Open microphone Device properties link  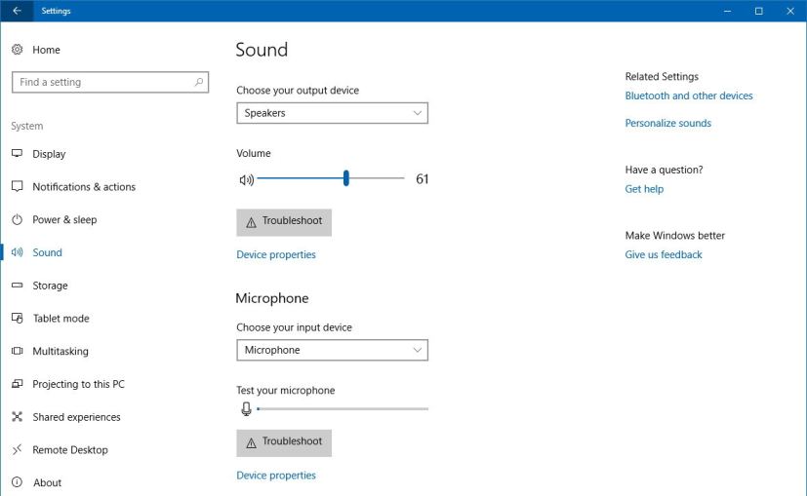click(x=276, y=475)
